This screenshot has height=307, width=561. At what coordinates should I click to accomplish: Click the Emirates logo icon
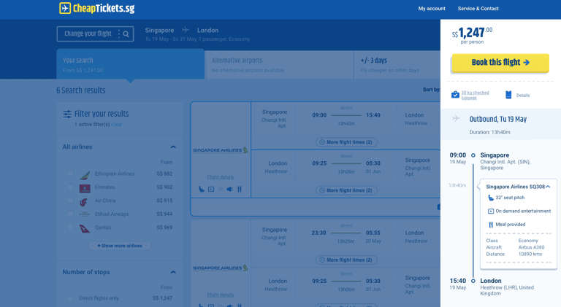[x=85, y=187]
